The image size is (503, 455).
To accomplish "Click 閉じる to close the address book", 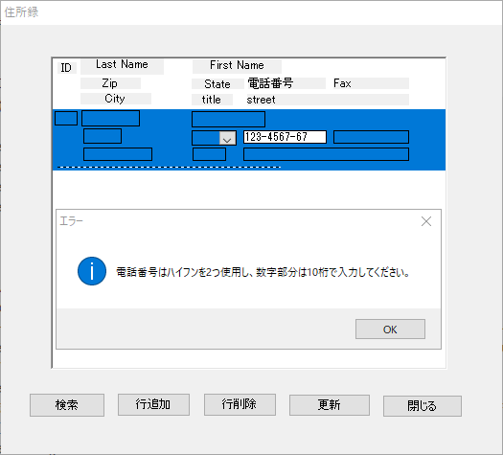I will tap(423, 406).
